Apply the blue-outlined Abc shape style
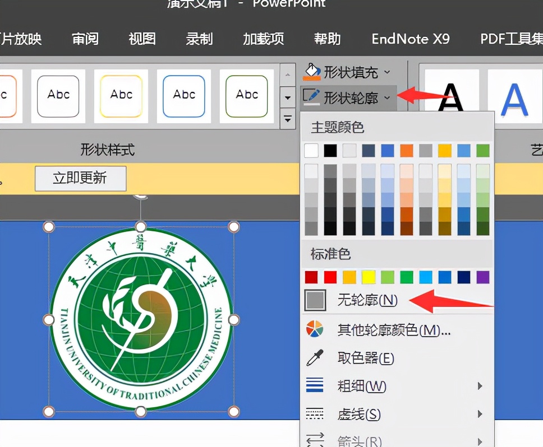The width and height of the screenshot is (543, 447). [x=184, y=96]
